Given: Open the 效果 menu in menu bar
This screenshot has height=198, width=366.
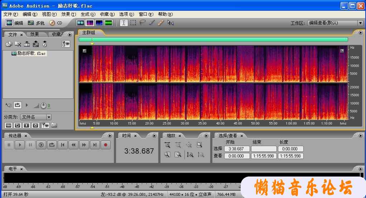Looking at the screenshot, I should pos(69,14).
